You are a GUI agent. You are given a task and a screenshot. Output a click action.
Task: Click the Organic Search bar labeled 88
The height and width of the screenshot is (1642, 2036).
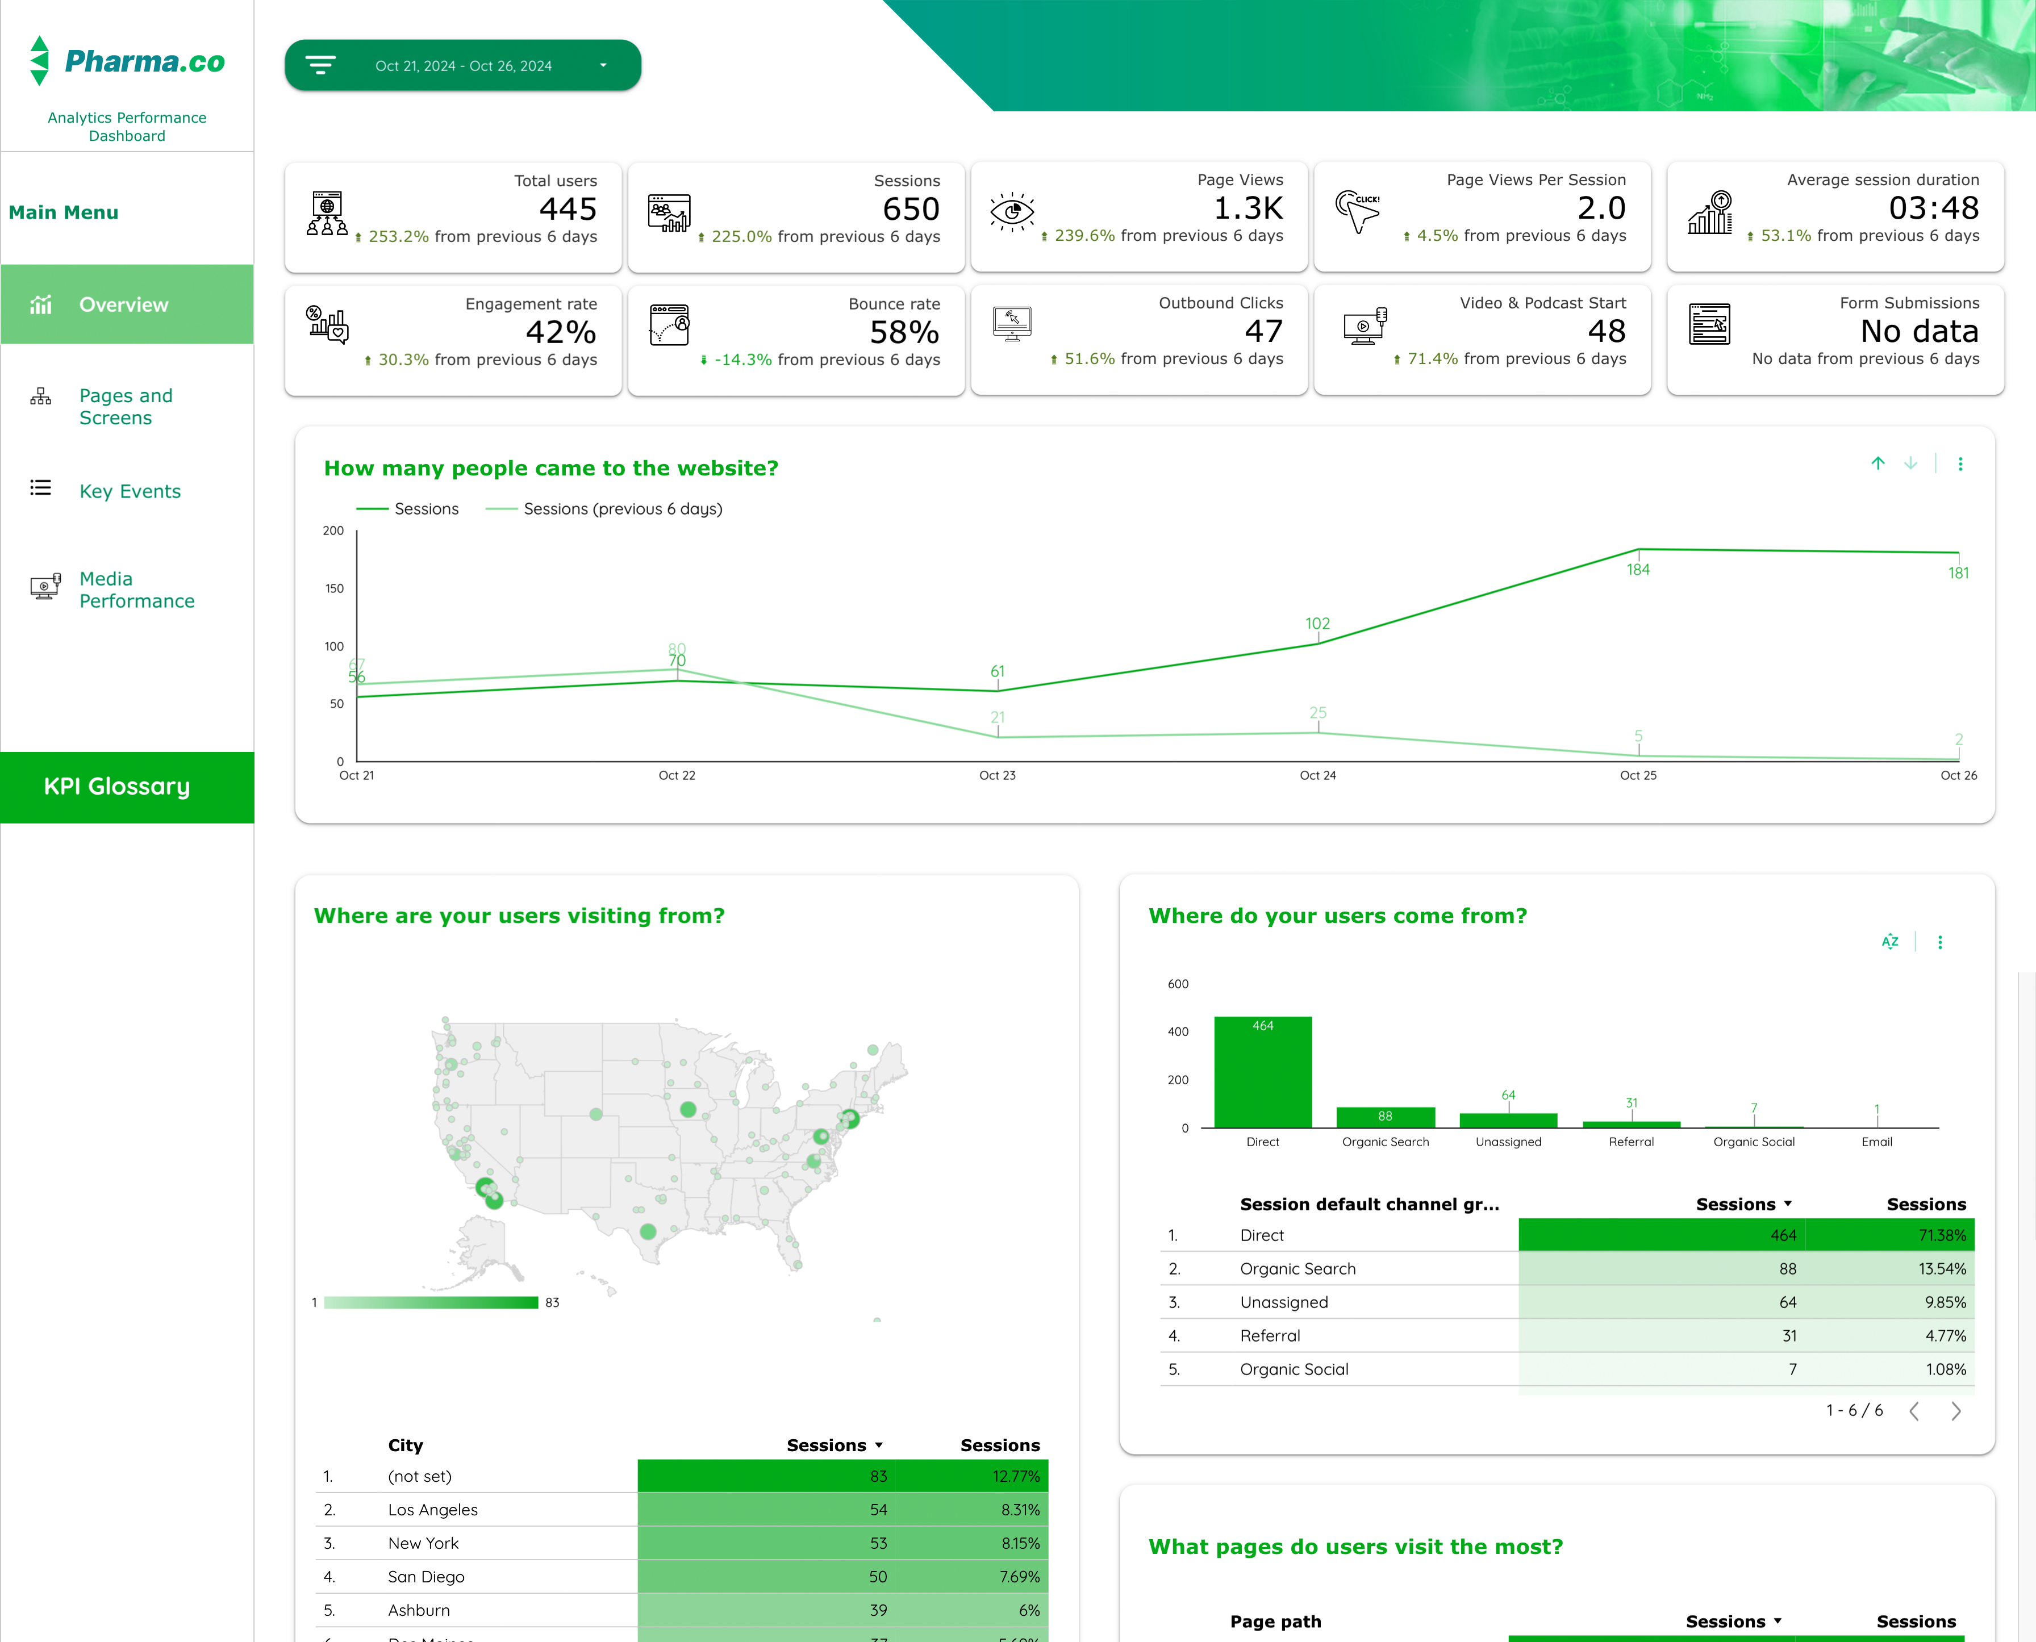(1385, 1117)
